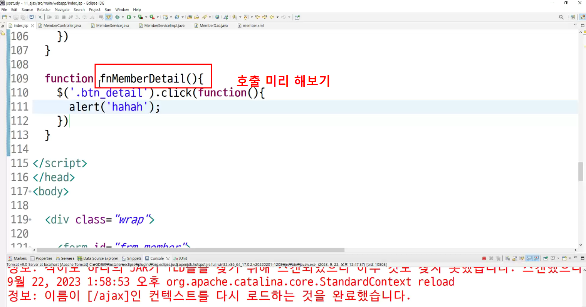Collapse the div fold on line 119
The width and height of the screenshot is (586, 307).
coord(30,220)
